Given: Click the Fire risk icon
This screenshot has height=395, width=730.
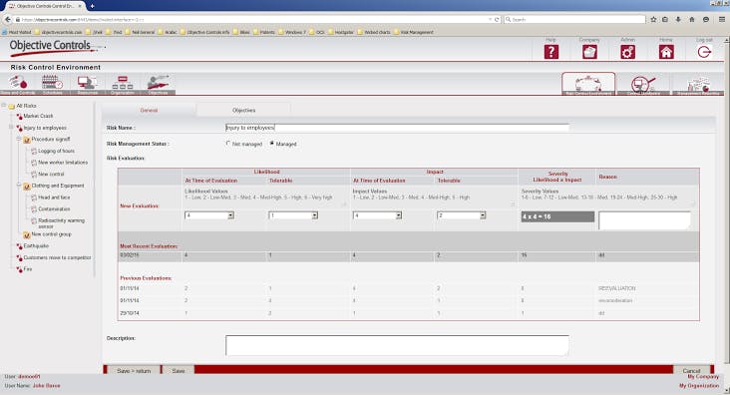Looking at the screenshot, I should pyautogui.click(x=19, y=269).
